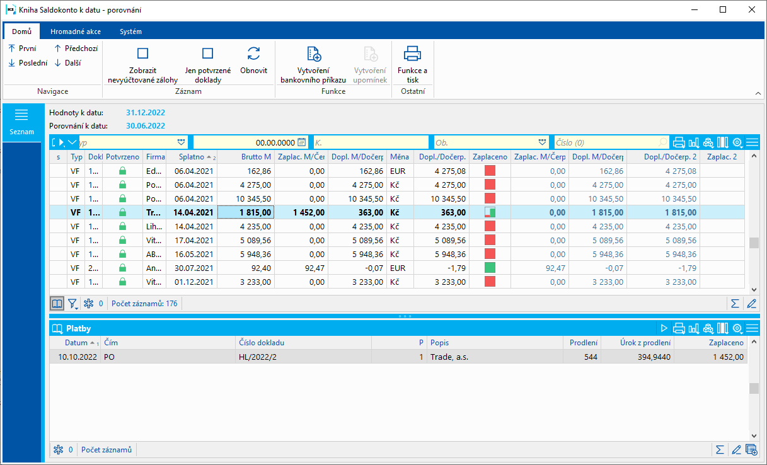Click the filter funnel icon below table
This screenshot has width=767, height=465.
72,304
